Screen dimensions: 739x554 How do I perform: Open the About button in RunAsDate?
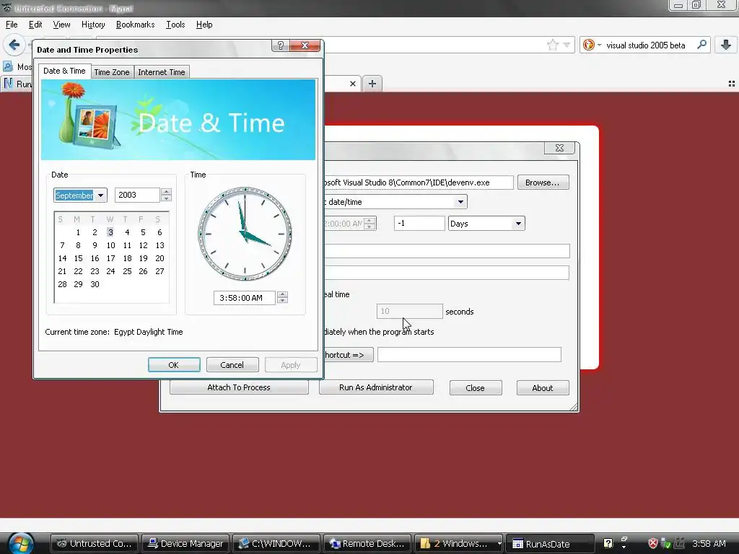point(543,387)
